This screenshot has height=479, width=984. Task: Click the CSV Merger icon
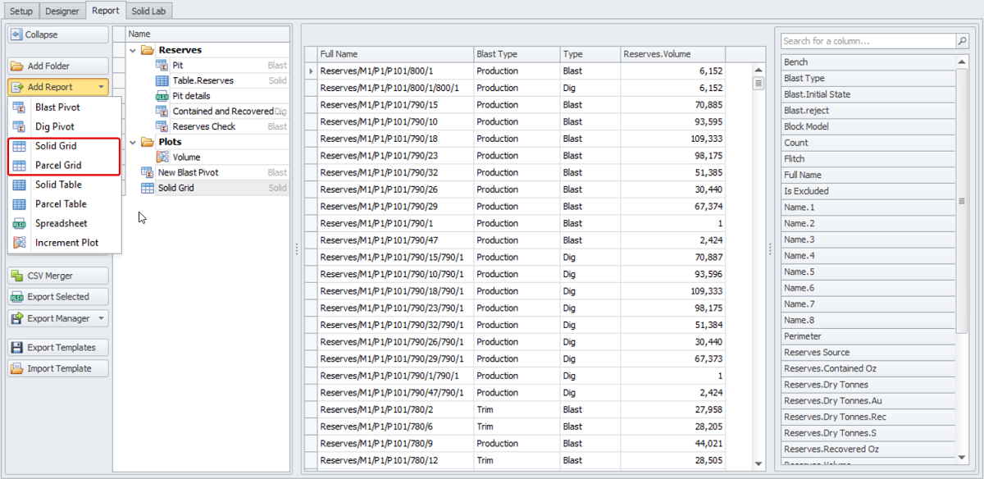pos(17,276)
